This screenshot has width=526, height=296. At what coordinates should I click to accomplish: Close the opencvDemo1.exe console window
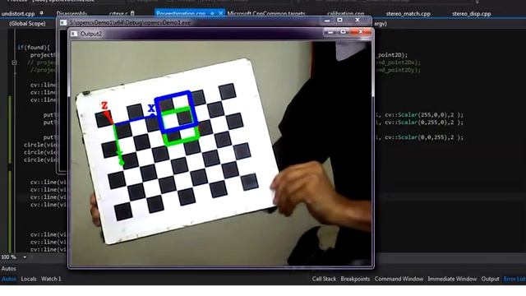tap(358, 21)
